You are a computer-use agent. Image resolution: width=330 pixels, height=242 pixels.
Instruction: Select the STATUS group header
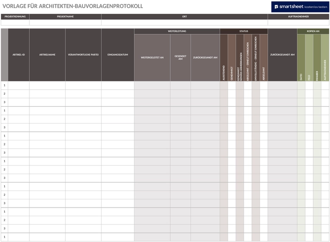click(x=244, y=31)
